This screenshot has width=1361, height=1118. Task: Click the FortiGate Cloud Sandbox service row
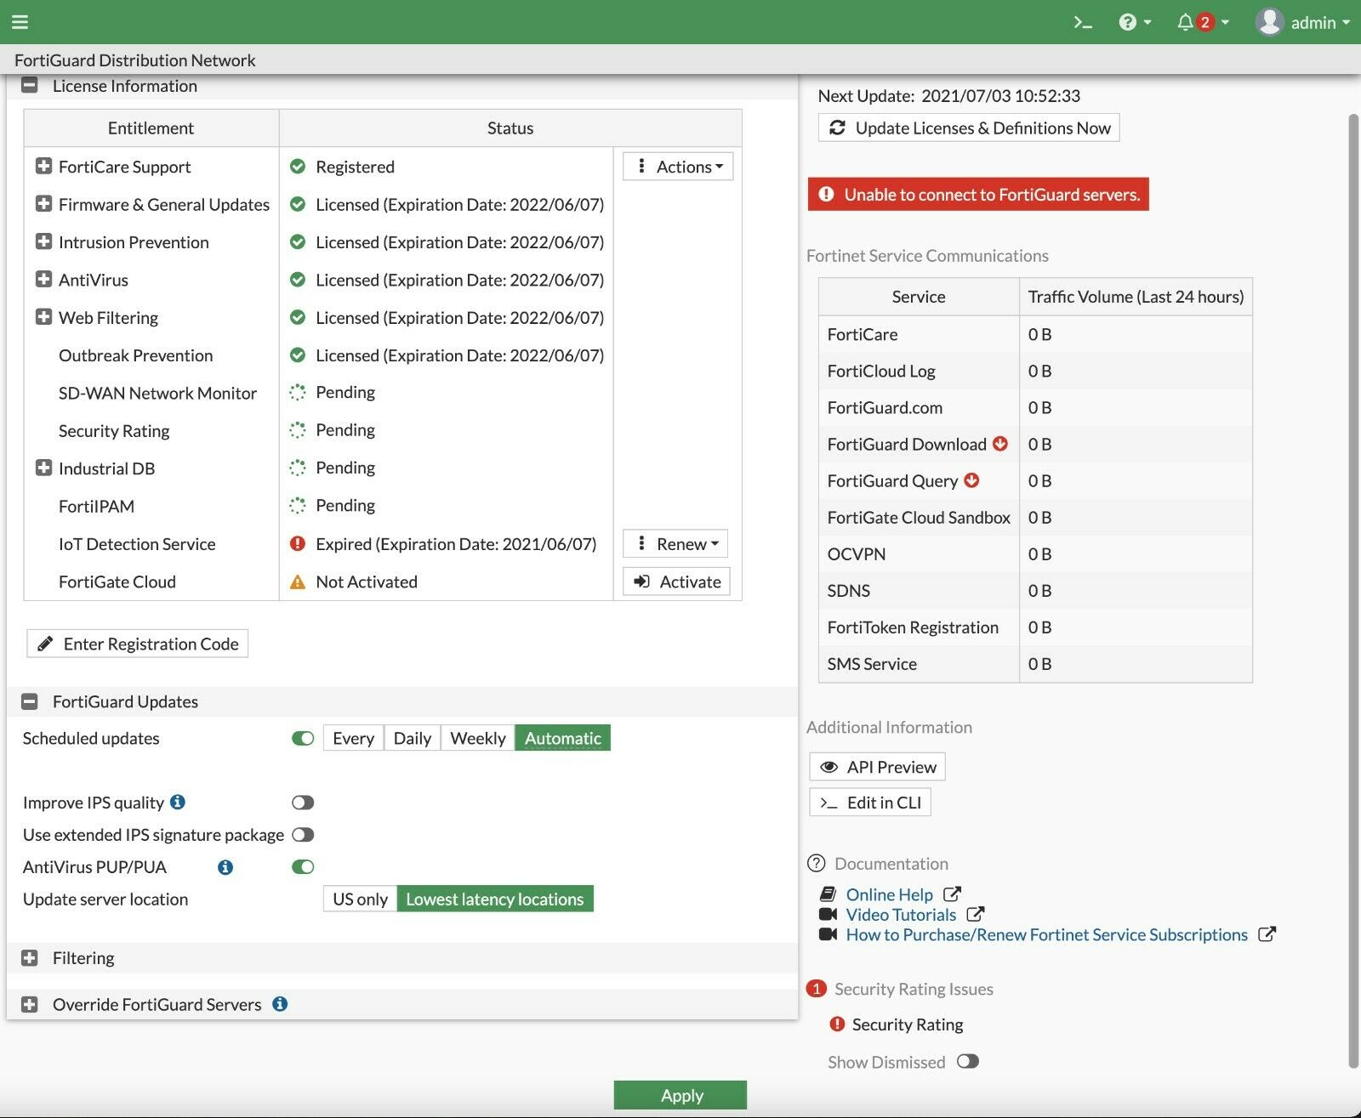pyautogui.click(x=1035, y=517)
